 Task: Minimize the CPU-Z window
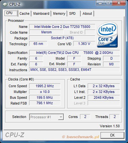100,3
